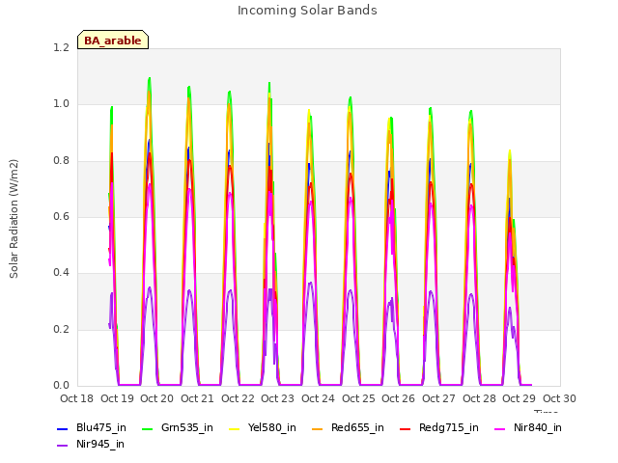Click the Oct 24 x-axis tick label
This screenshot has height=463, width=618.
pyautogui.click(x=318, y=398)
